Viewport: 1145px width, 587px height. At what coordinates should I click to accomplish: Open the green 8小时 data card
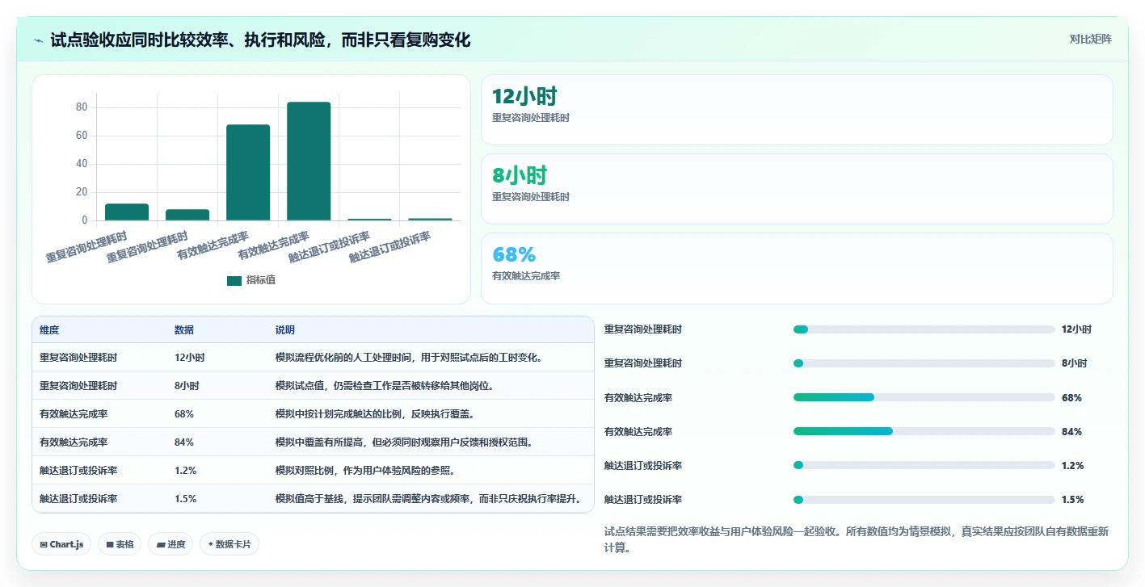797,189
